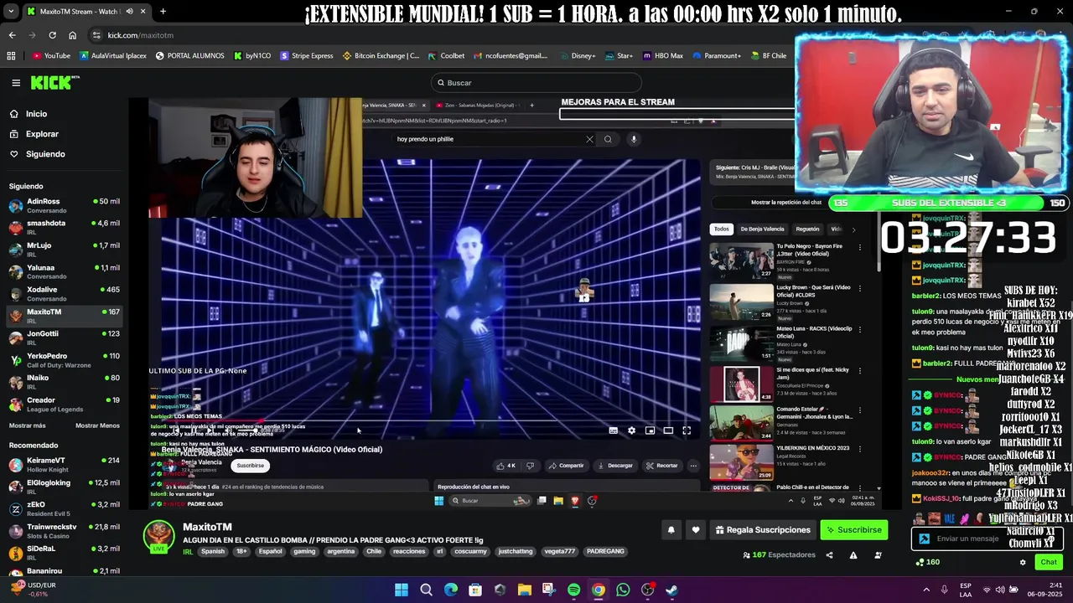This screenshot has height=603, width=1073.
Task: Open AdinRoss channel in the following list
Action: point(65,205)
